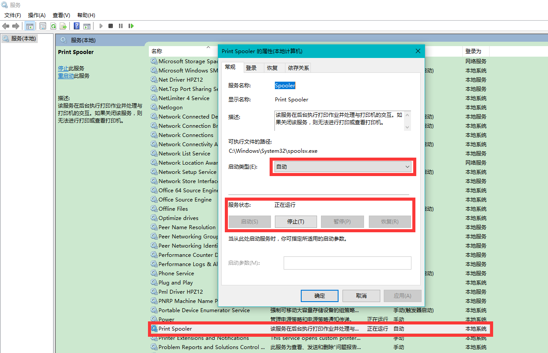
Task: Click the 重启动 link to restart this service
Action: (x=66, y=76)
